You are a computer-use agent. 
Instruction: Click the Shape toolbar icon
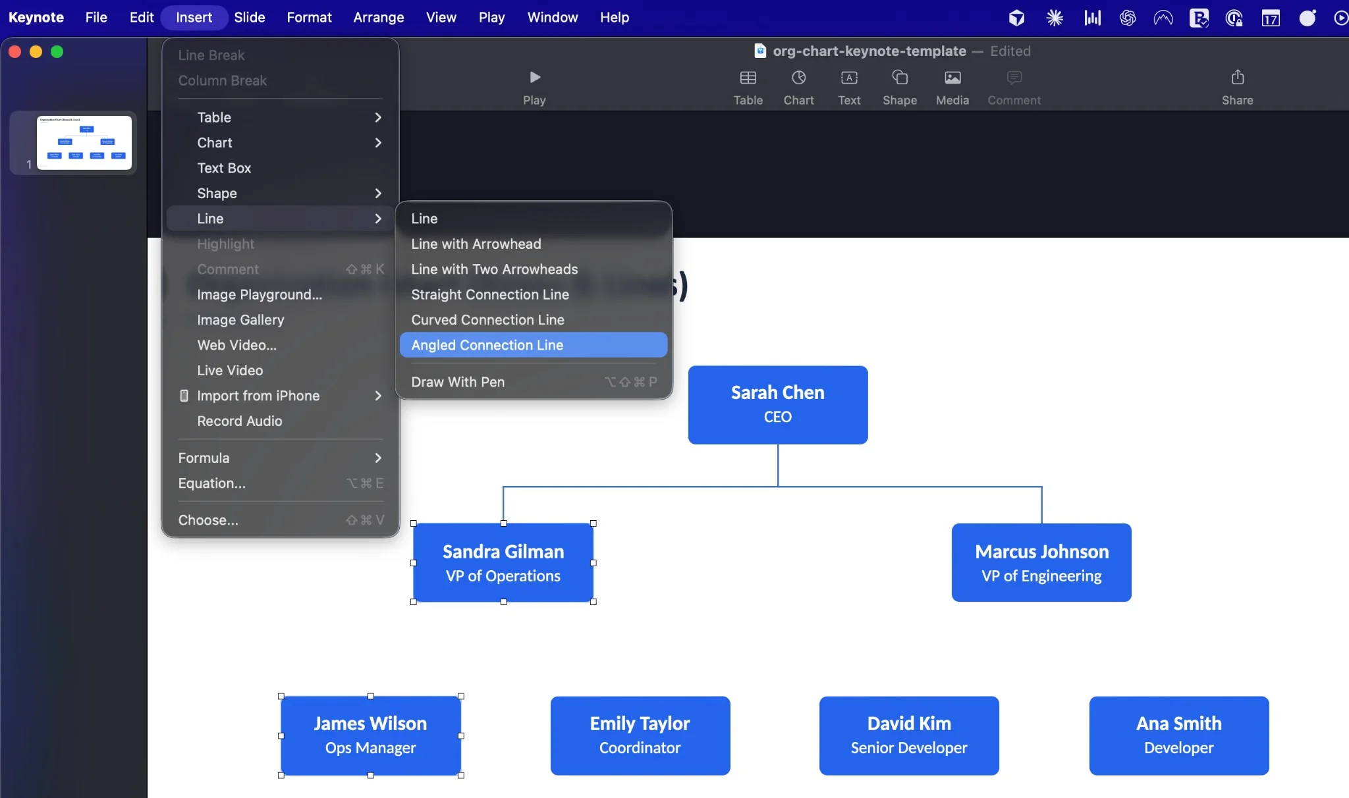coord(899,86)
